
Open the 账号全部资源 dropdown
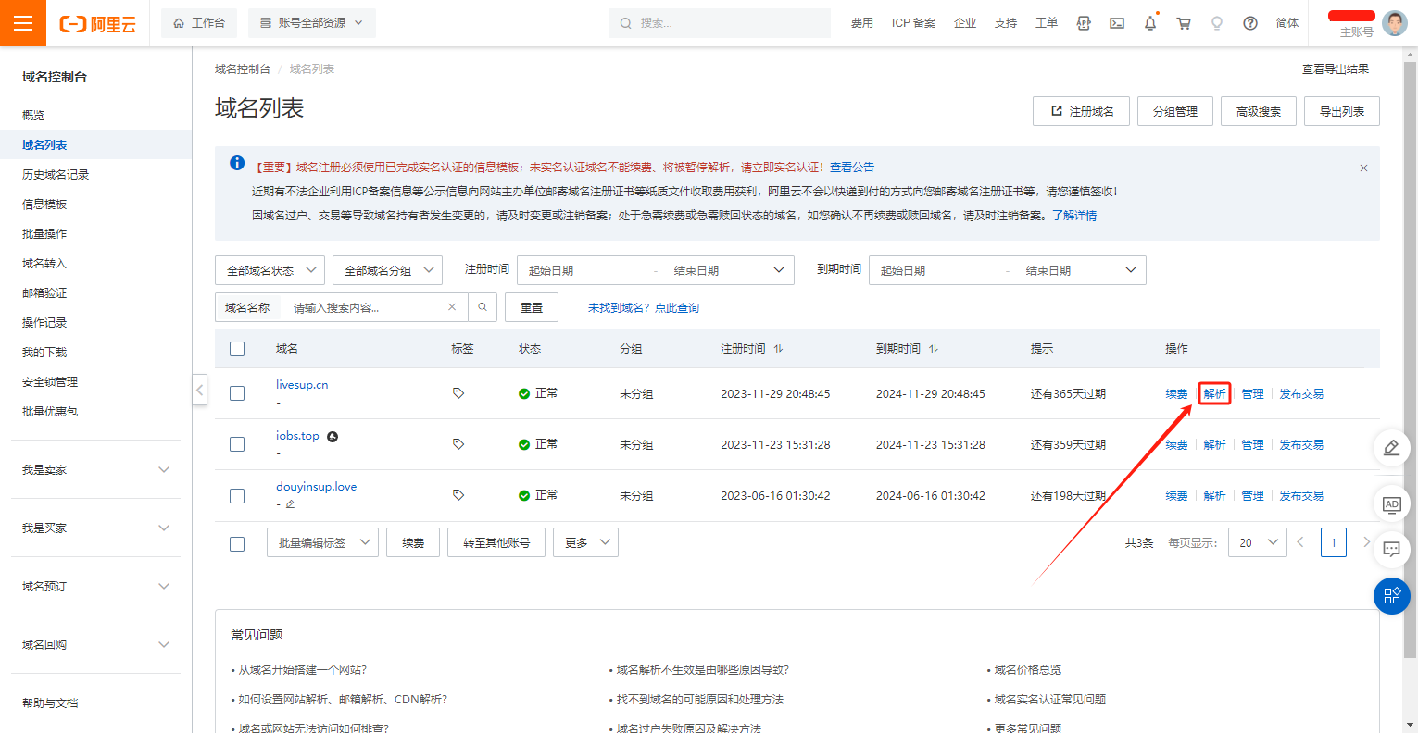click(x=312, y=23)
